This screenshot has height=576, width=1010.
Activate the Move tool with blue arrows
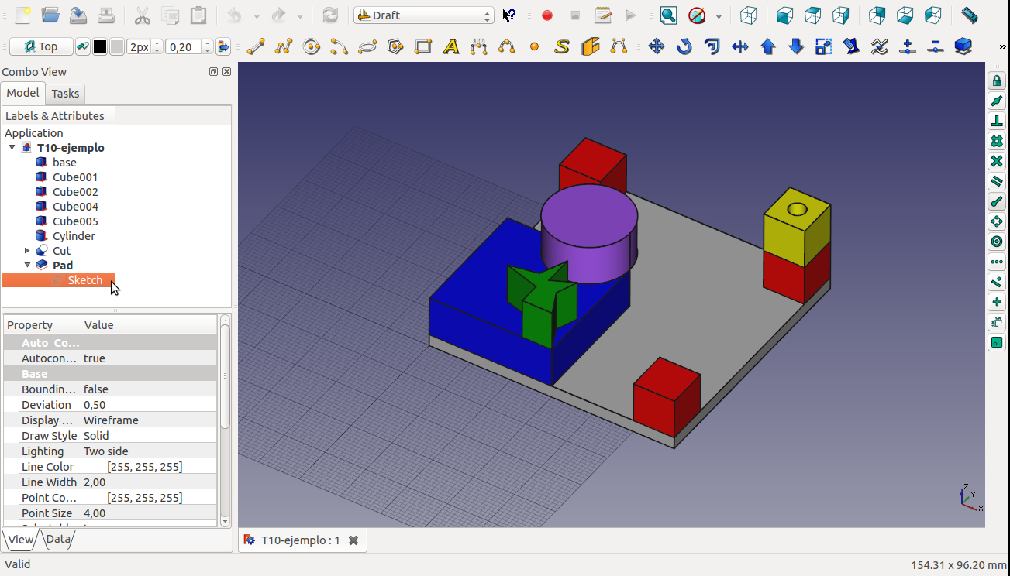pos(657,47)
